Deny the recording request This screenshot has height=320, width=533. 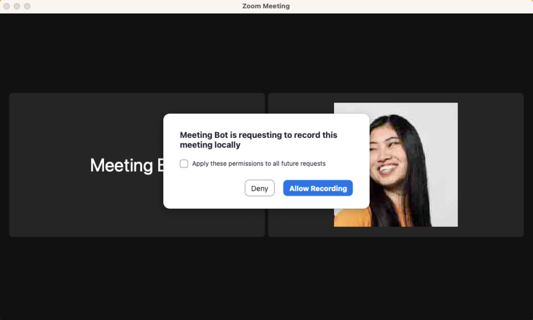pyautogui.click(x=260, y=188)
